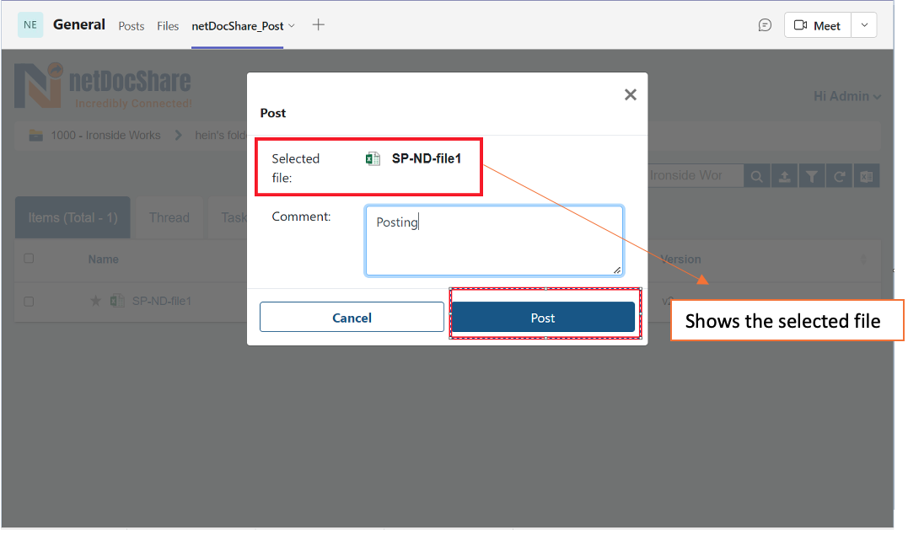Add a new tab with plus icon
The image size is (908, 535).
[318, 25]
